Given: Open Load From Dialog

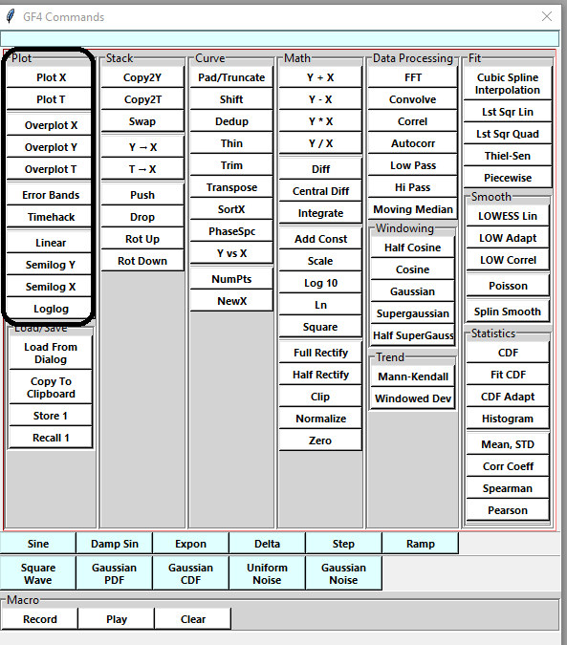Looking at the screenshot, I should click(x=51, y=353).
